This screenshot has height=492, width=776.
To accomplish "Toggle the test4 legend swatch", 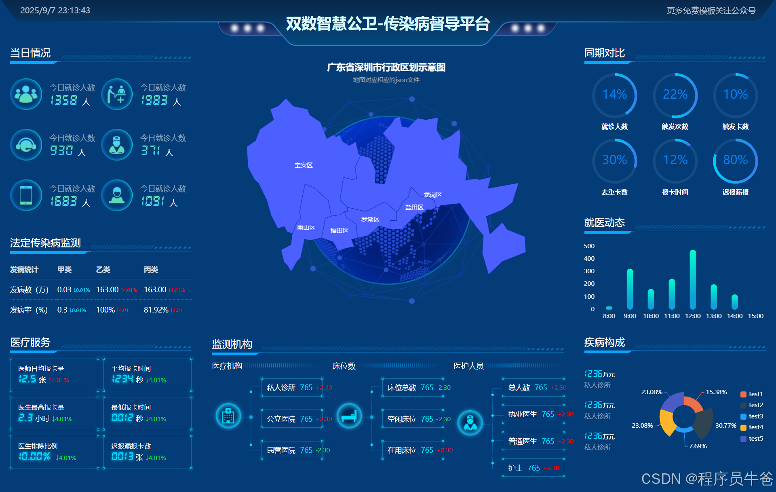I will pyautogui.click(x=743, y=427).
